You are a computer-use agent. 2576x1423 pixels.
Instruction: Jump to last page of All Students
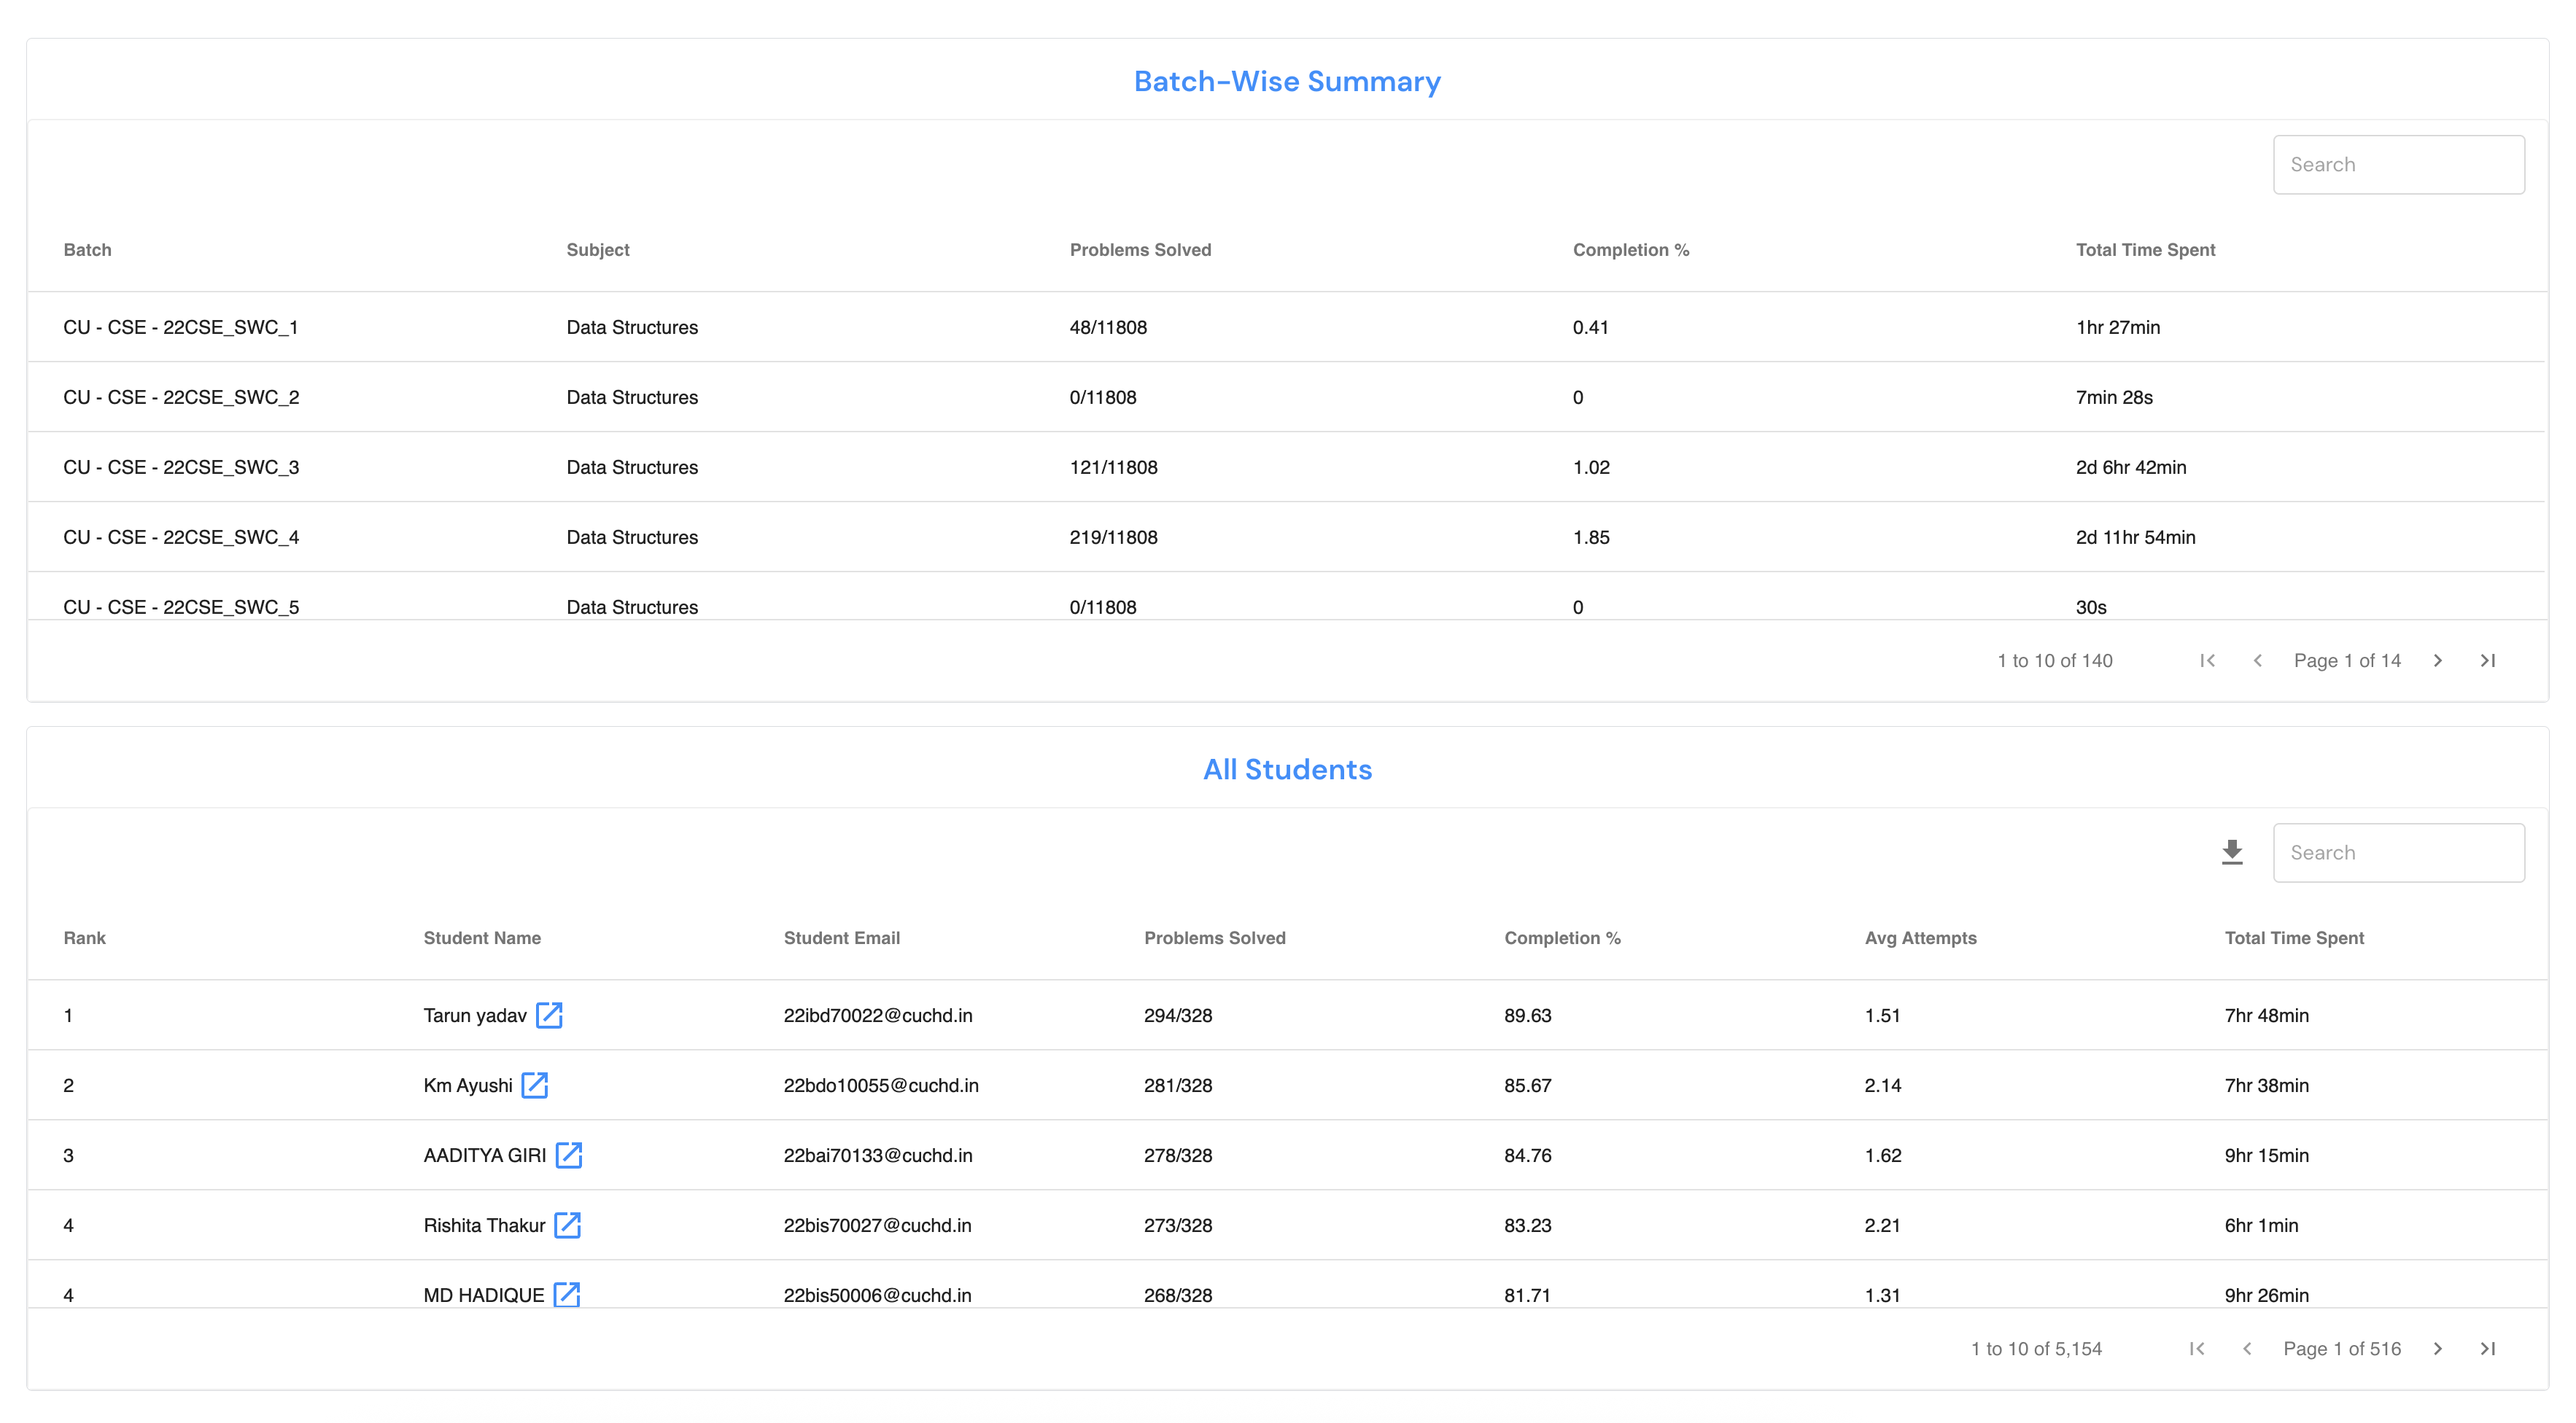pyautogui.click(x=2488, y=1349)
